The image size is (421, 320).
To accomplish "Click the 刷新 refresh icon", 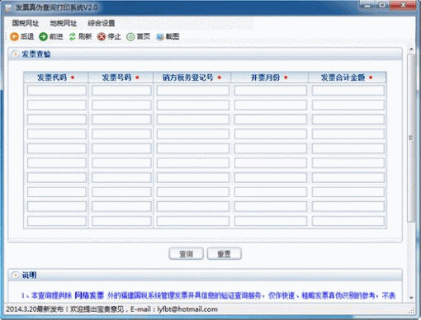I will coord(73,36).
